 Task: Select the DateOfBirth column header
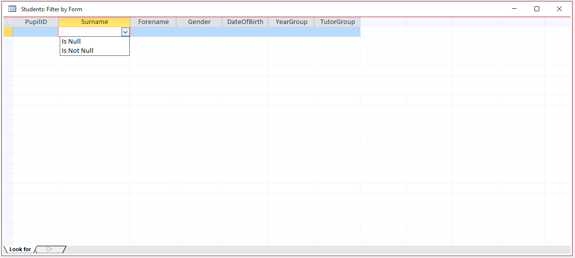point(245,22)
